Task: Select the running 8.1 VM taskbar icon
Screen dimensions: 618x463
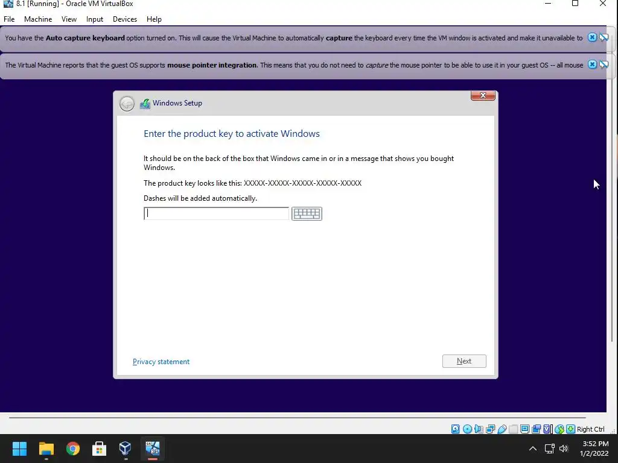Action: point(153,449)
